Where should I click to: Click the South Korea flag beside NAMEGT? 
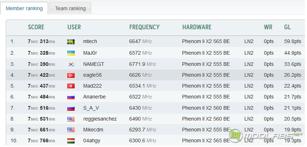[71, 64]
